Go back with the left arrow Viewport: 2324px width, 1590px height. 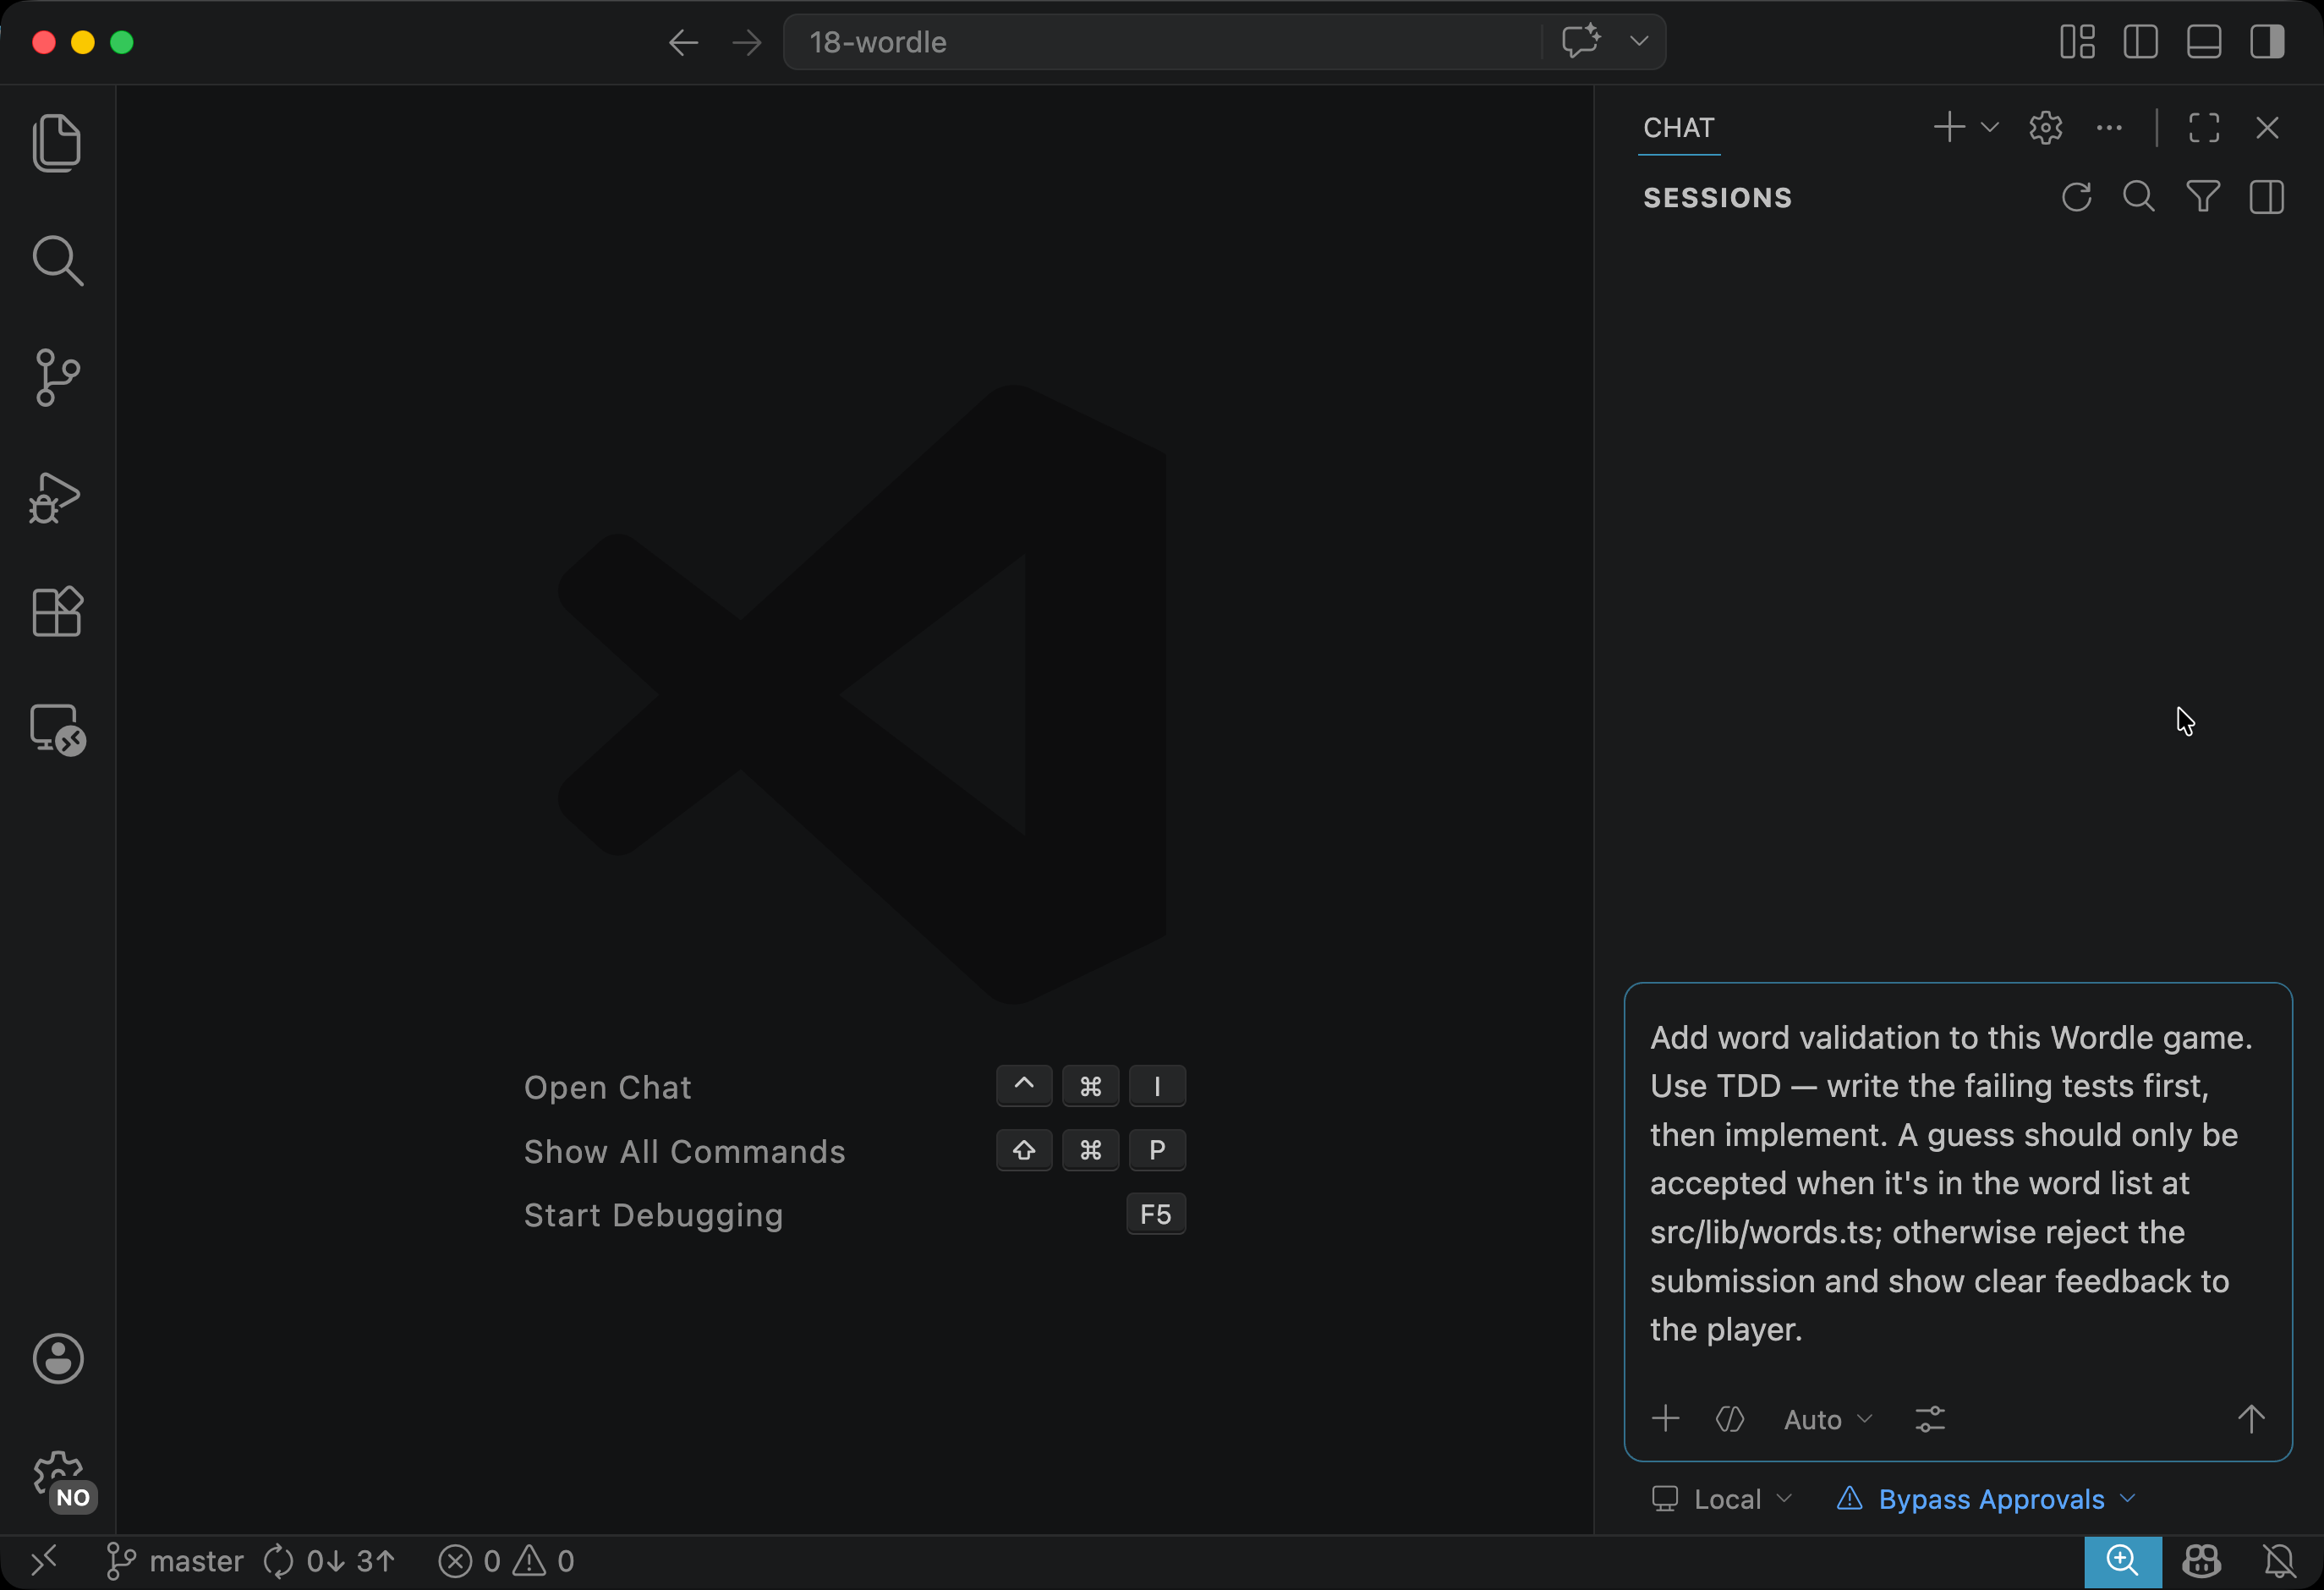(683, 42)
